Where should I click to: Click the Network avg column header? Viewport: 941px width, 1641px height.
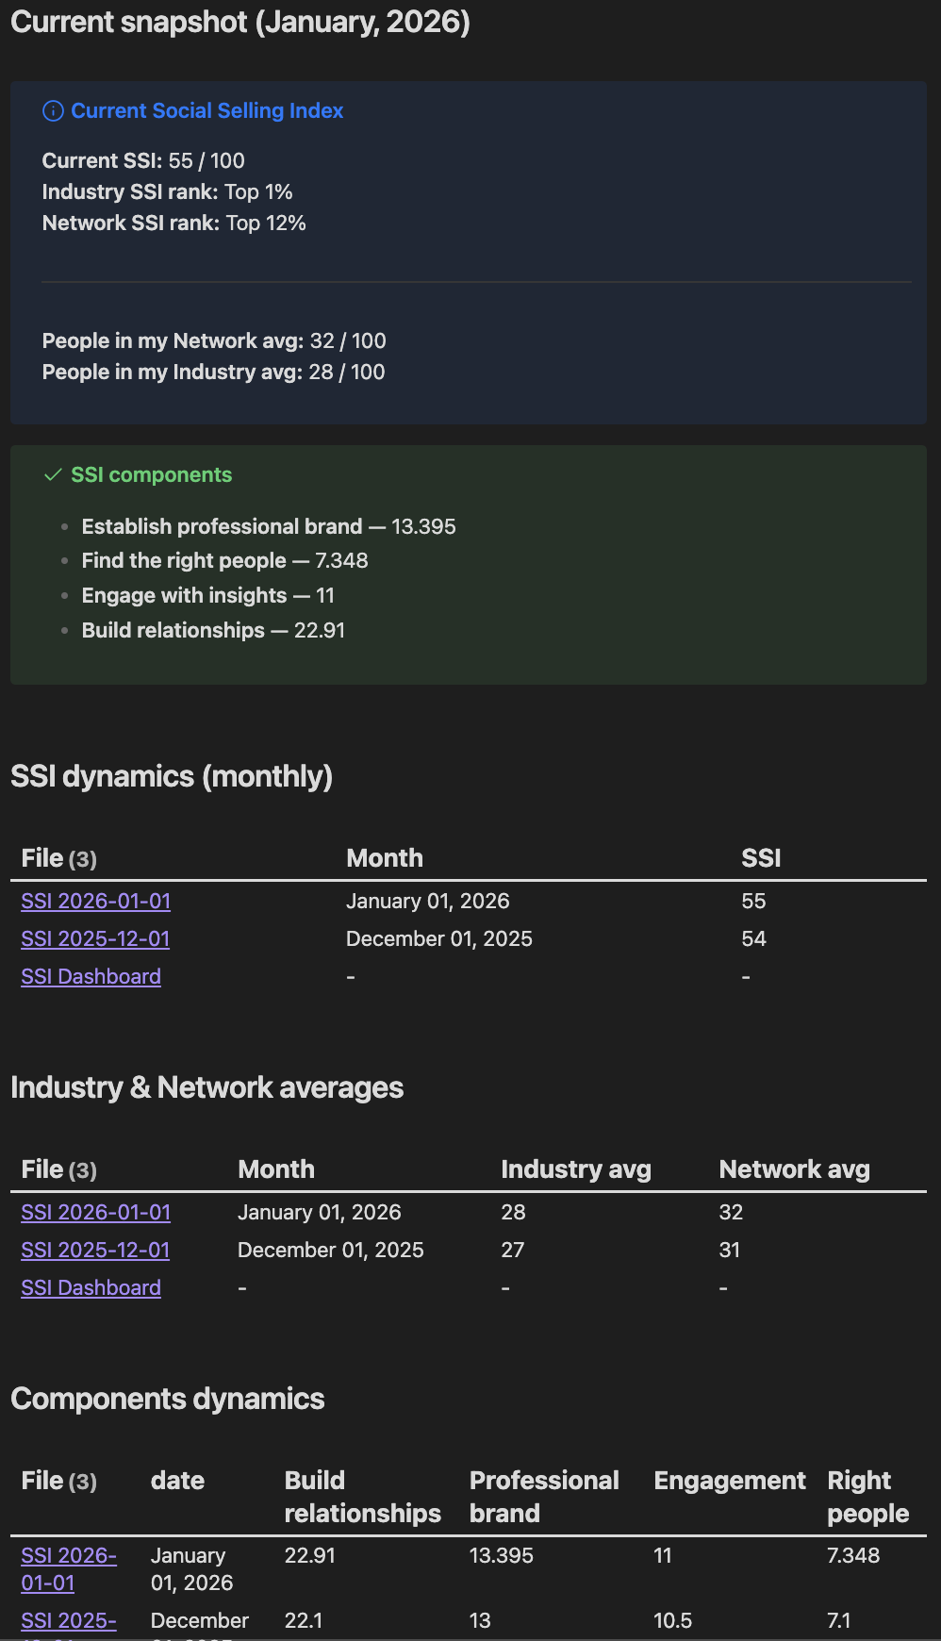pyautogui.click(x=794, y=1169)
